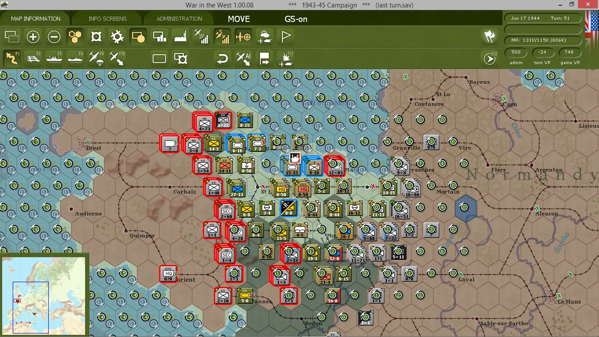Click the MP manpower readout field
The height and width of the screenshot is (337, 599).
543,40
